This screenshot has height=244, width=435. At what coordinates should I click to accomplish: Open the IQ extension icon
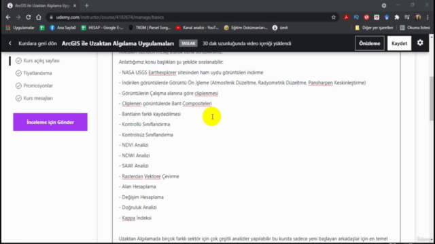(356, 17)
